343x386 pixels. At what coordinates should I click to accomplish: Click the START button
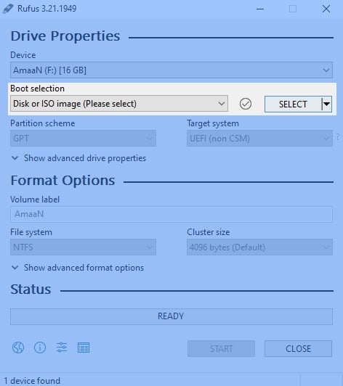(x=221, y=348)
